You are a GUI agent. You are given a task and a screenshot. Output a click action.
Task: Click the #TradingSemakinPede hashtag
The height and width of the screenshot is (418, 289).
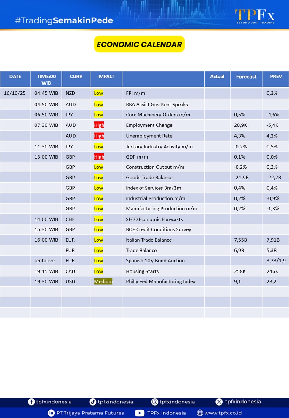pos(64,20)
